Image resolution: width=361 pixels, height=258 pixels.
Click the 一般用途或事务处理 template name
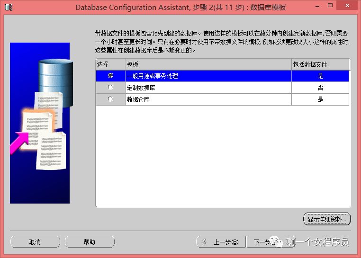tap(153, 76)
